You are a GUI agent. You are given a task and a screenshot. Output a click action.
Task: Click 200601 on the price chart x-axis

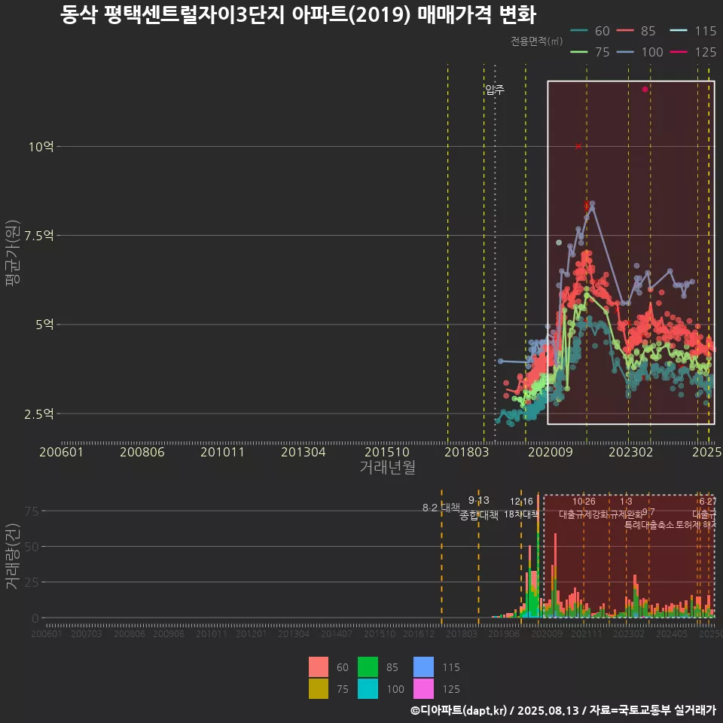(61, 452)
